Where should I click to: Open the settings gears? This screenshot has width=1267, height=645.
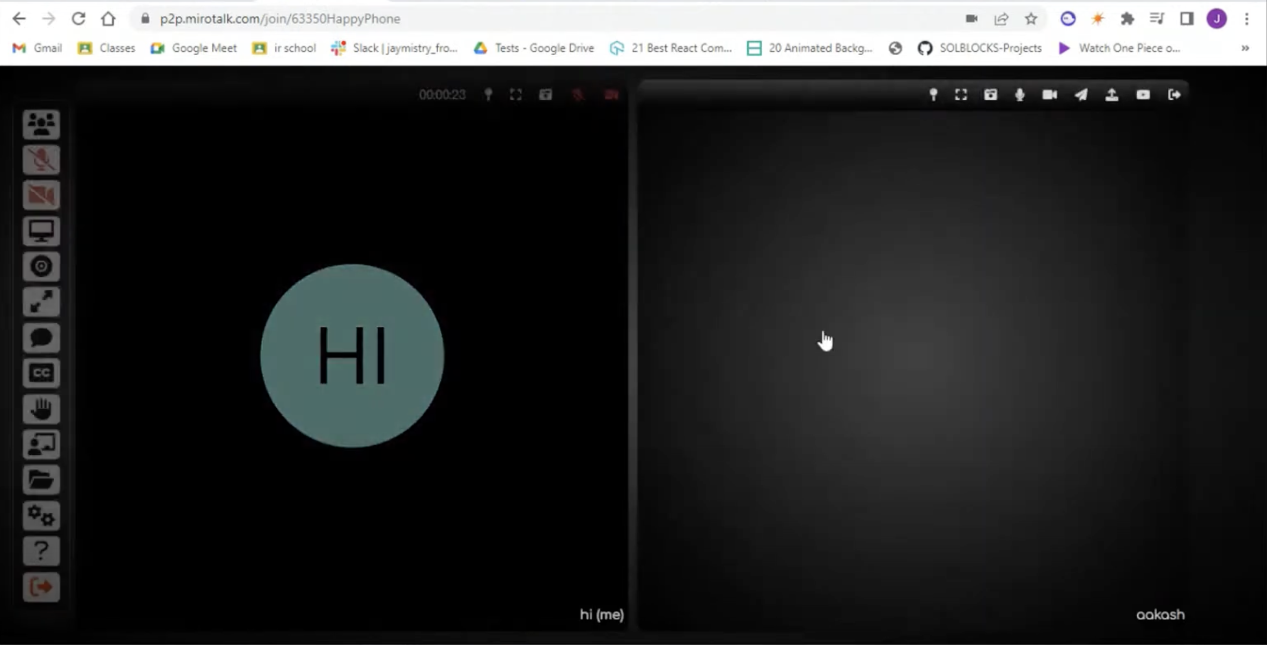pyautogui.click(x=41, y=515)
